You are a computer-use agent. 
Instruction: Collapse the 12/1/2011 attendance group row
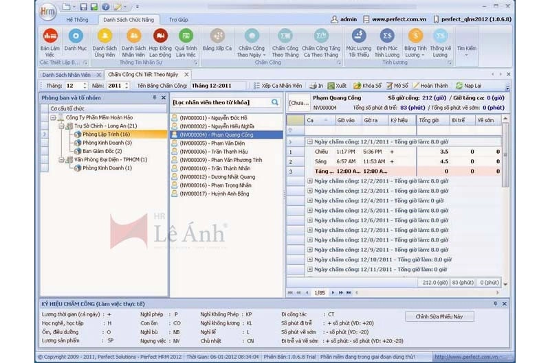[309, 141]
